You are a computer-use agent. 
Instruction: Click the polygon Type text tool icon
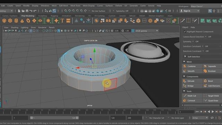pos(62,21)
